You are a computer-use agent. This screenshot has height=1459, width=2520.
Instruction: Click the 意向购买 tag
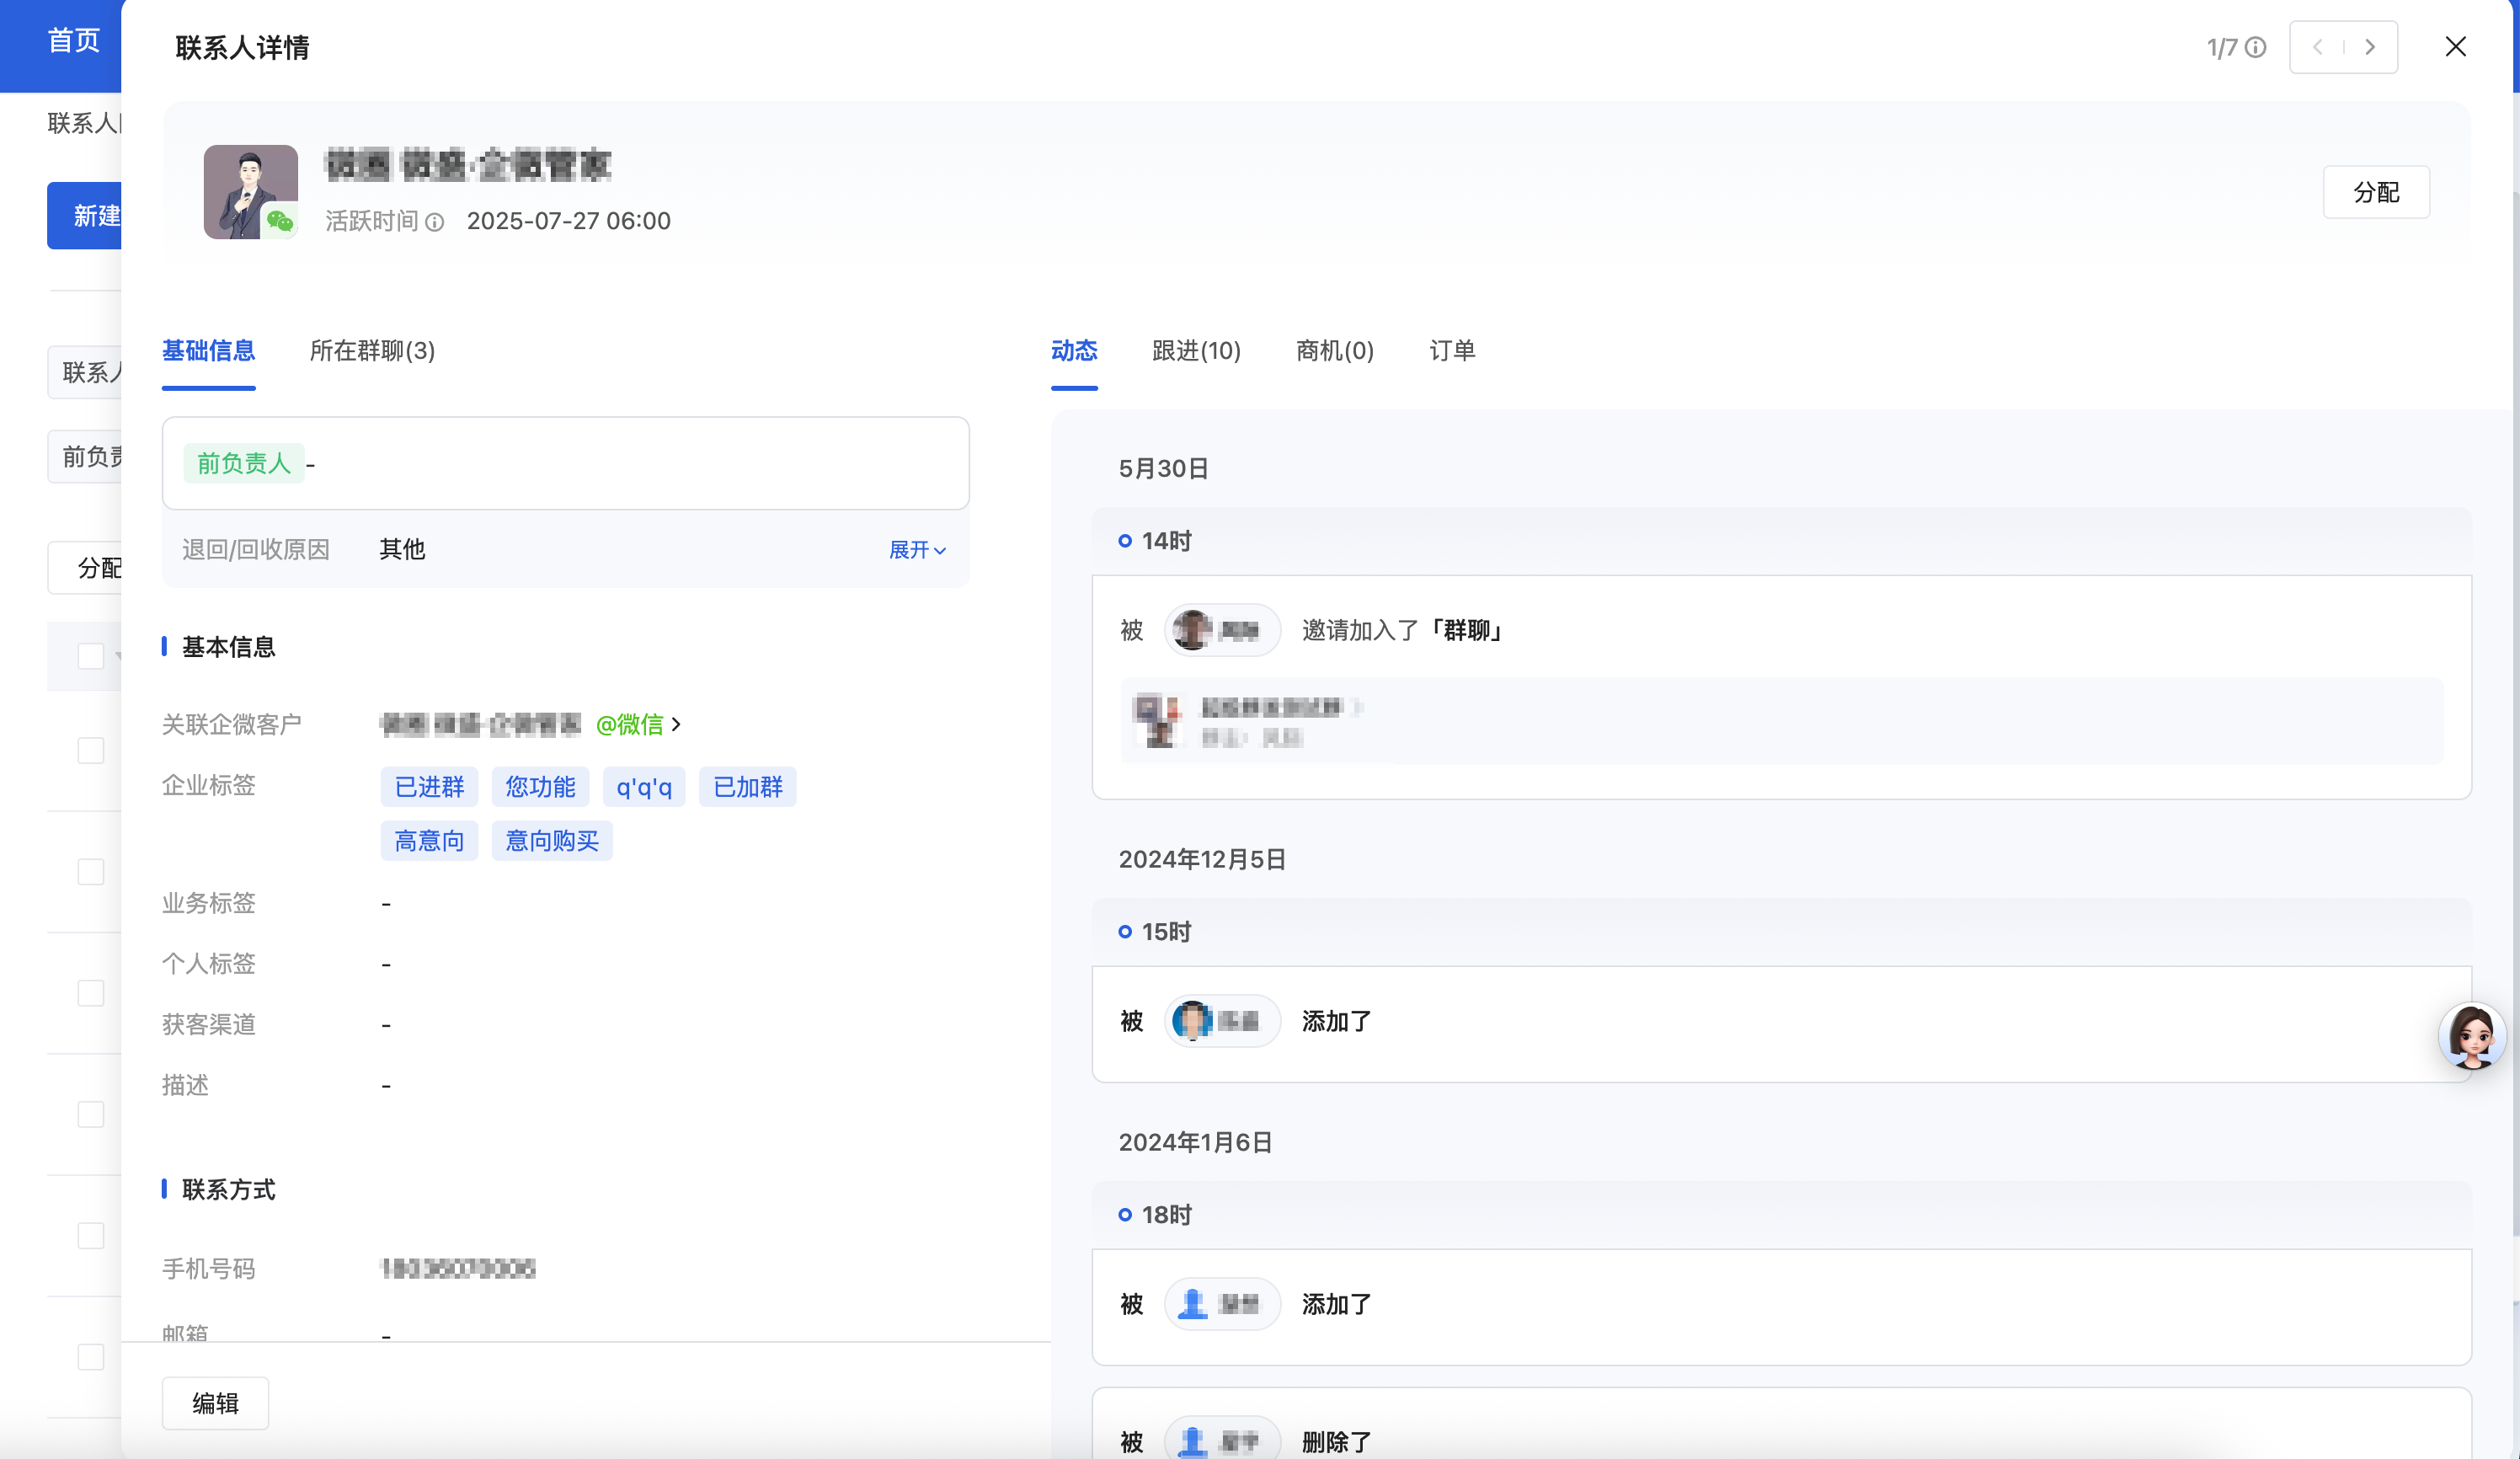[552, 841]
